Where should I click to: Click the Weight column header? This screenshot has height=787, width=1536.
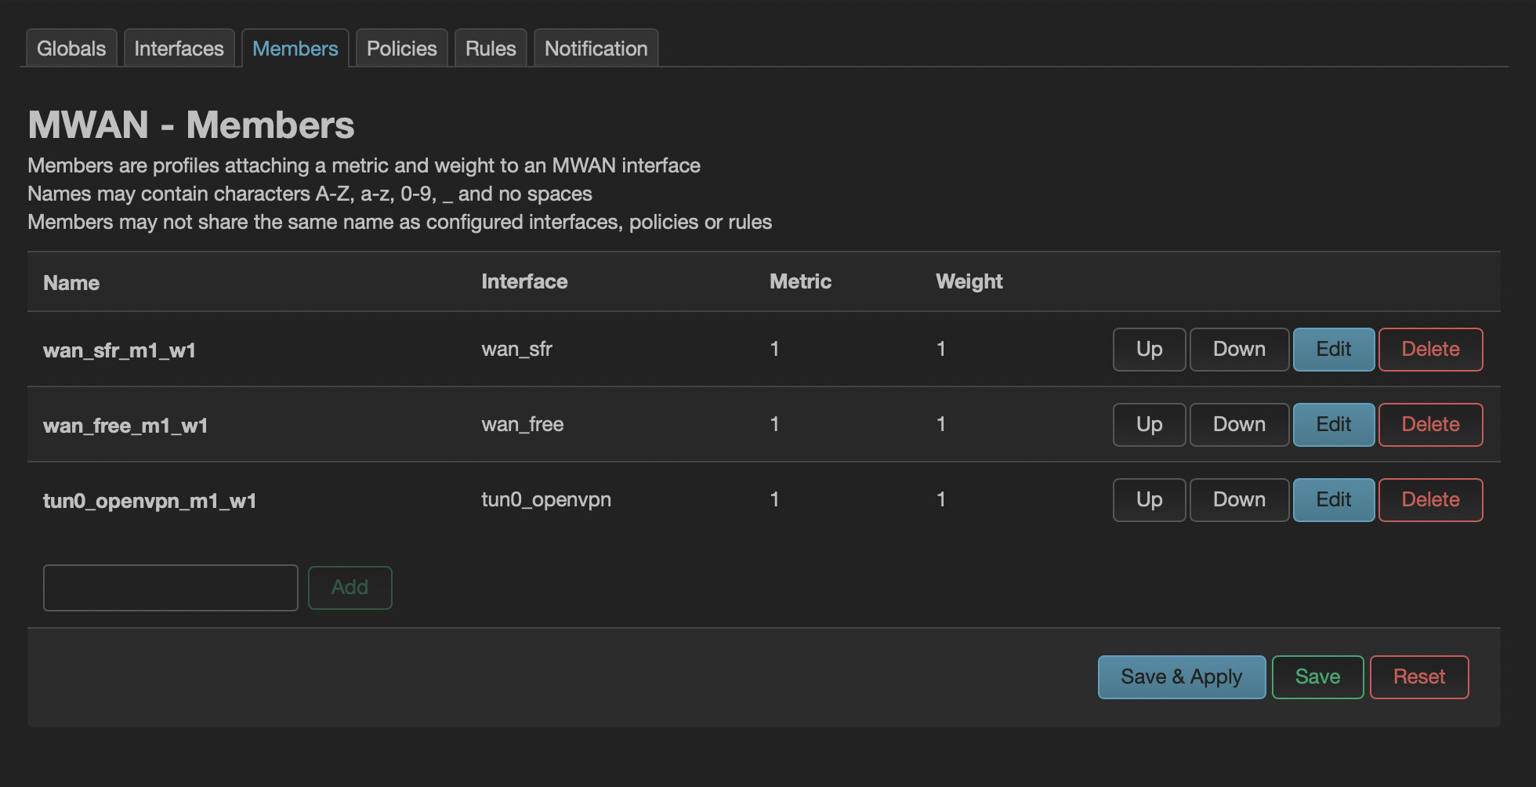[969, 281]
